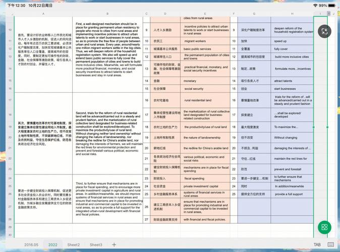Click the orange cell '耕地红线'

[165, 148]
